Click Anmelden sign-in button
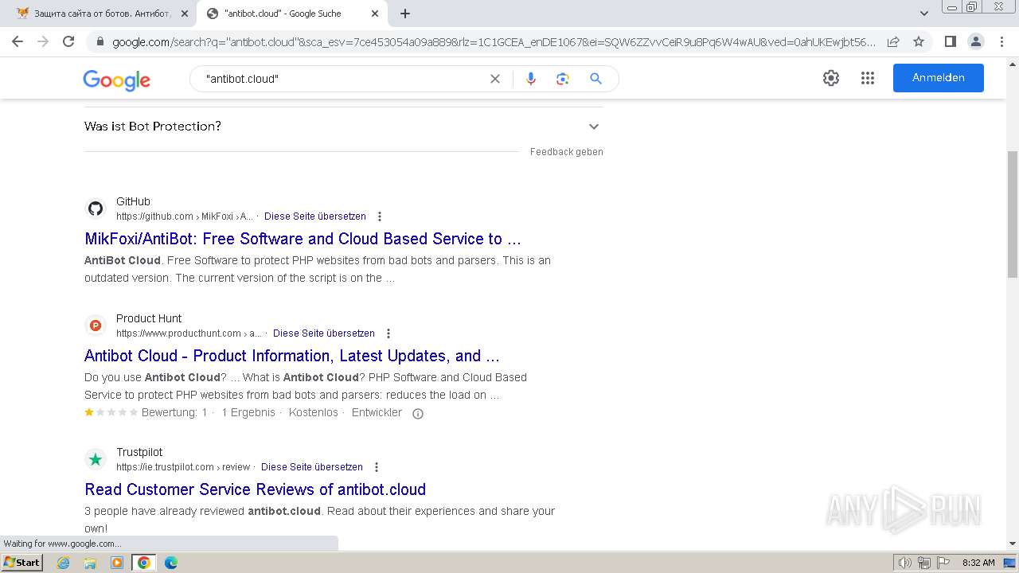The image size is (1019, 573). click(939, 78)
